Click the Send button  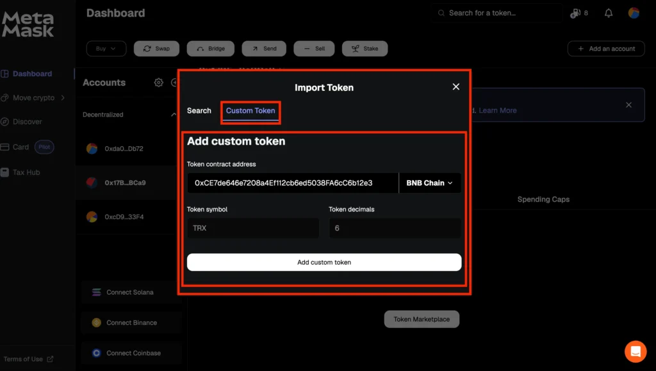264,49
